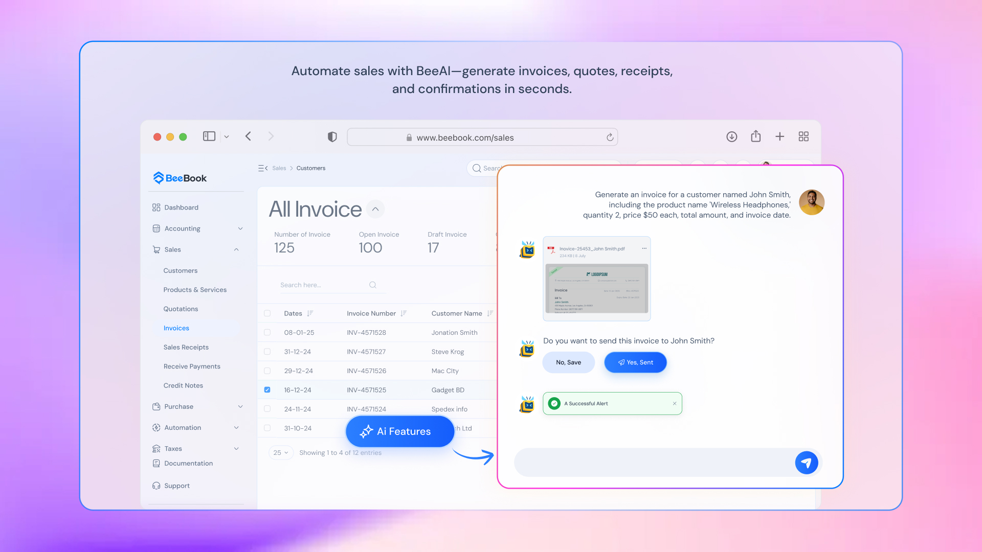Click the Ai Features button

tap(400, 431)
